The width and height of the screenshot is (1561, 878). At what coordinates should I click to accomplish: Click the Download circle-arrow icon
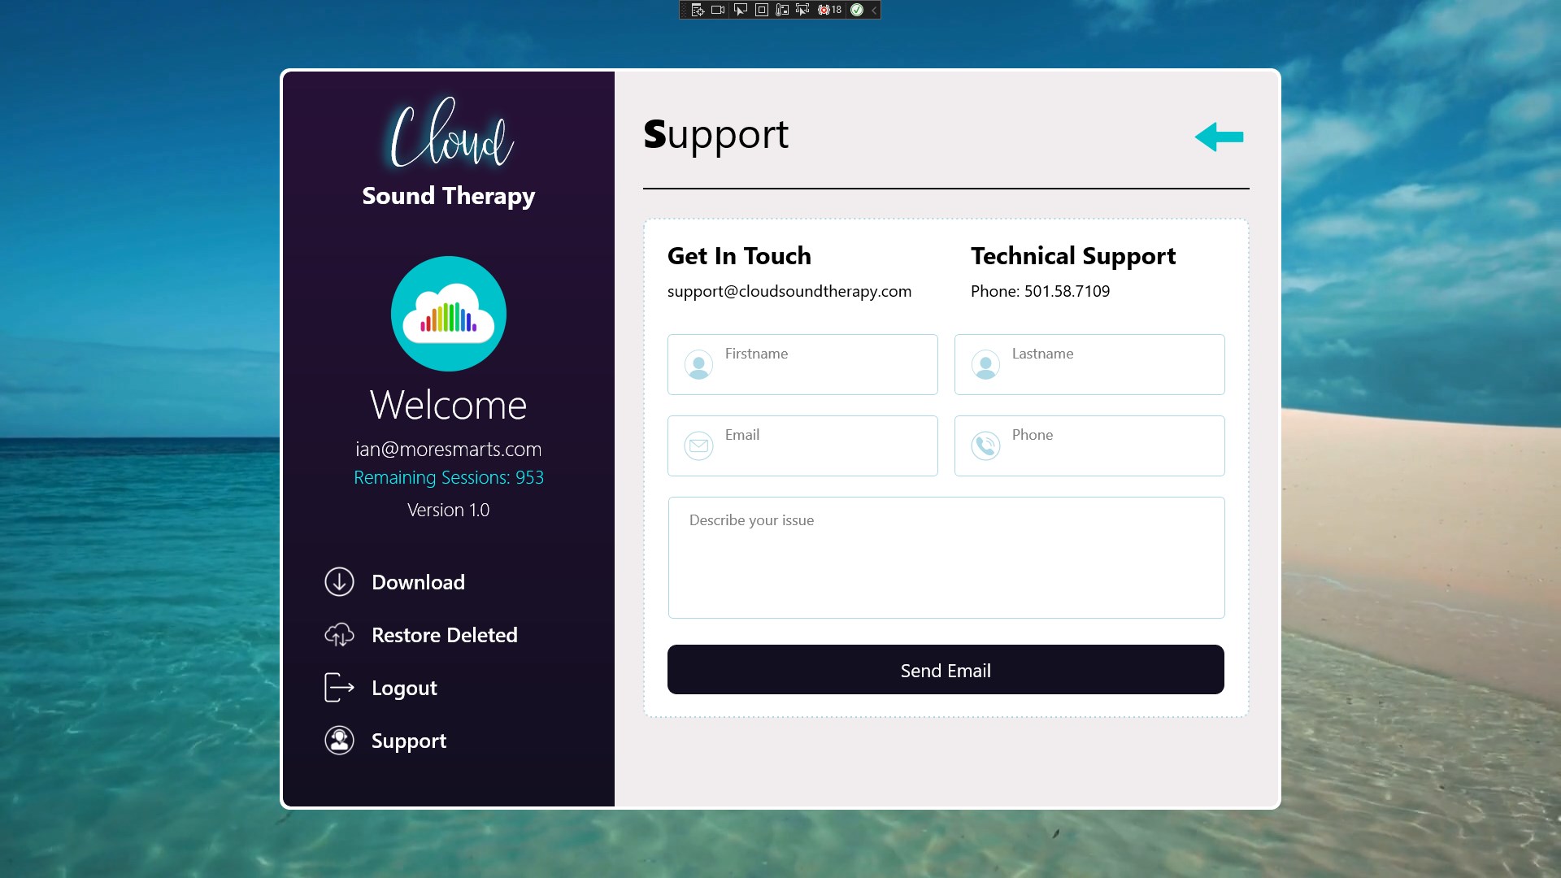click(339, 582)
